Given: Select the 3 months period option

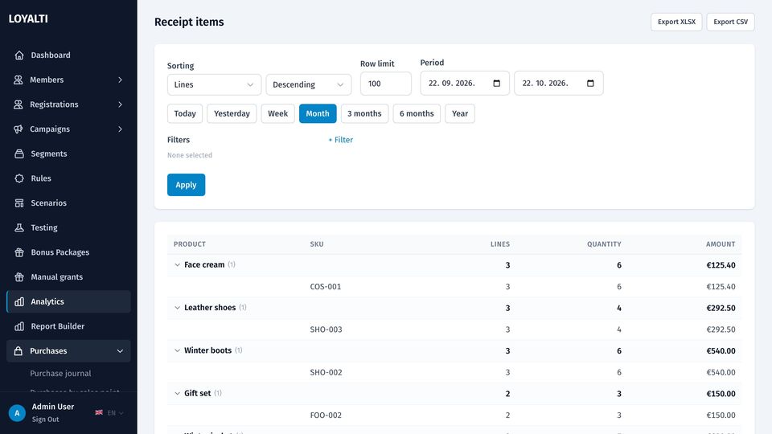Looking at the screenshot, I should coord(364,113).
